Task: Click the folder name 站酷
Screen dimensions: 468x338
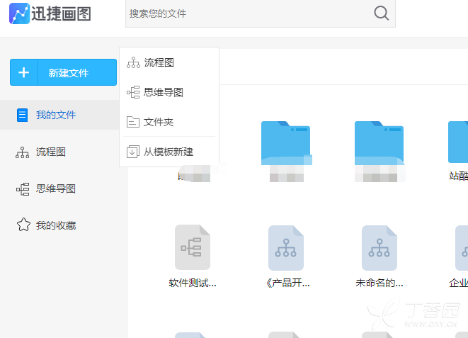Action: click(x=459, y=176)
